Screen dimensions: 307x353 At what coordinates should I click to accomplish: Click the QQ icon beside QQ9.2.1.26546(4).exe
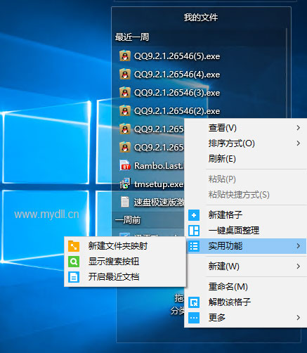tap(125, 74)
